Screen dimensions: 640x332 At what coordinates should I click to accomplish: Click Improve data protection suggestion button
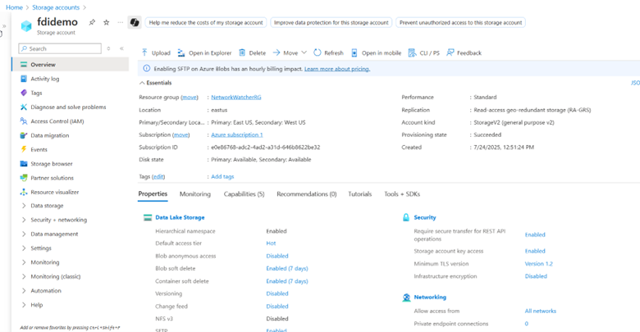pyautogui.click(x=331, y=22)
